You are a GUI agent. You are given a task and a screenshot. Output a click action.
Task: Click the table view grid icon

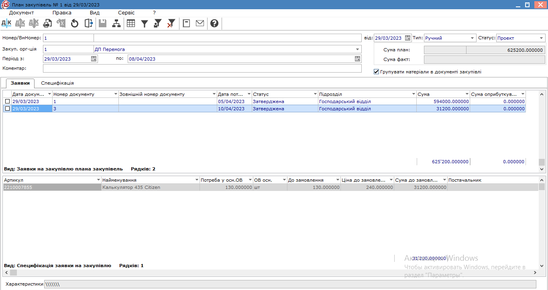[x=131, y=23]
